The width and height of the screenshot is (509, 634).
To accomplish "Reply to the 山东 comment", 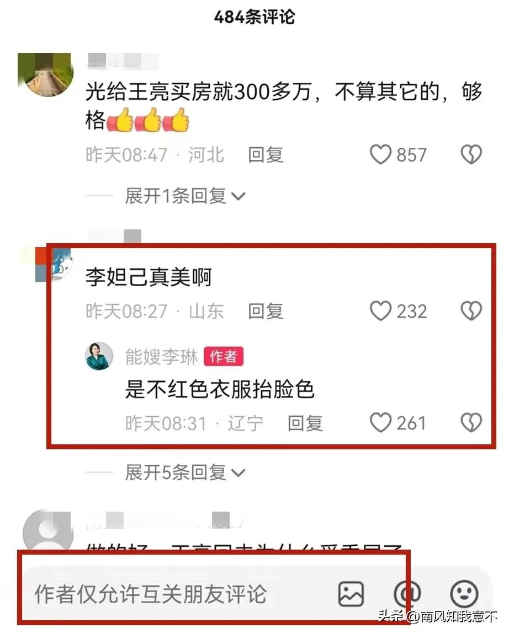I will coord(266,311).
